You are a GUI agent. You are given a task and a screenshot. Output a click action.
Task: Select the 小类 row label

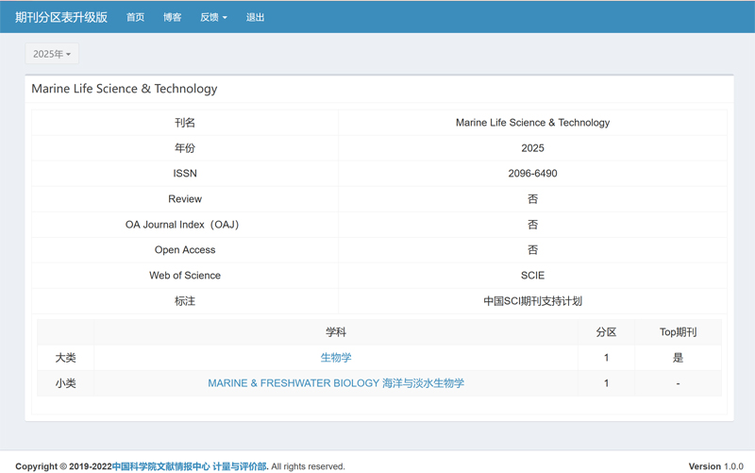(x=65, y=383)
